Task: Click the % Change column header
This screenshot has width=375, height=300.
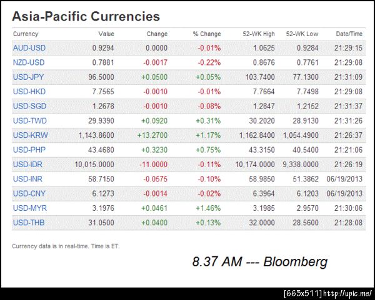Action: [207, 34]
